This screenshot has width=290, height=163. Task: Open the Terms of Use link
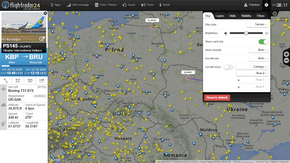pos(262,161)
